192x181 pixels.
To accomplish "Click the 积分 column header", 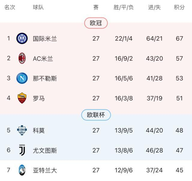I will [179, 8].
